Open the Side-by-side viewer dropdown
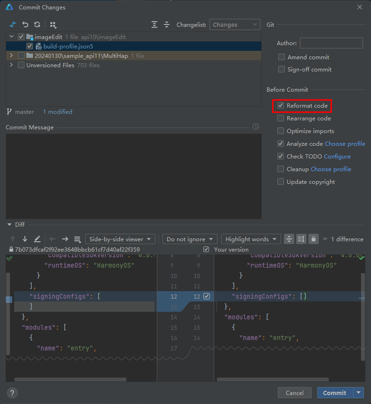This screenshot has height=404, width=371. click(120, 239)
